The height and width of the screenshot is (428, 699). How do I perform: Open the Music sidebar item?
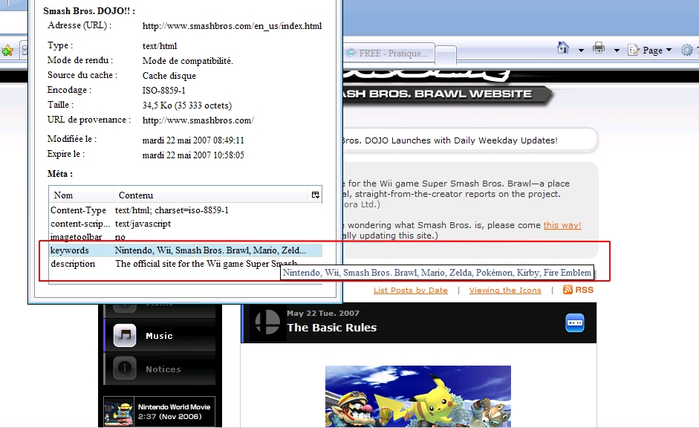pyautogui.click(x=160, y=336)
